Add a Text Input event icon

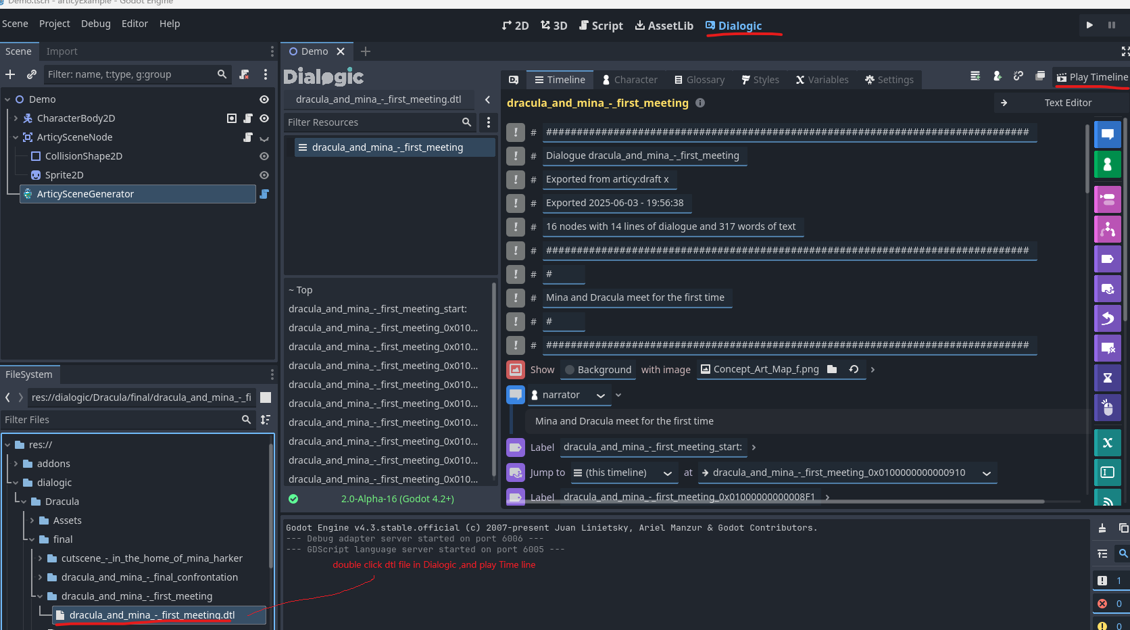point(1107,472)
